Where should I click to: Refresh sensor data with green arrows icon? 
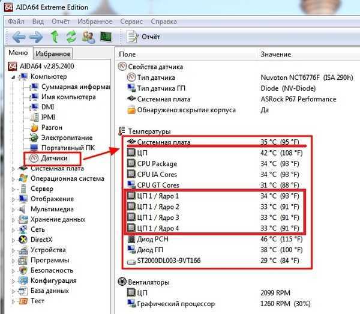coord(71,37)
